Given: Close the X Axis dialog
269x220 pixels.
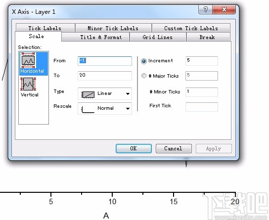Looking at the screenshot, I should [224, 9].
